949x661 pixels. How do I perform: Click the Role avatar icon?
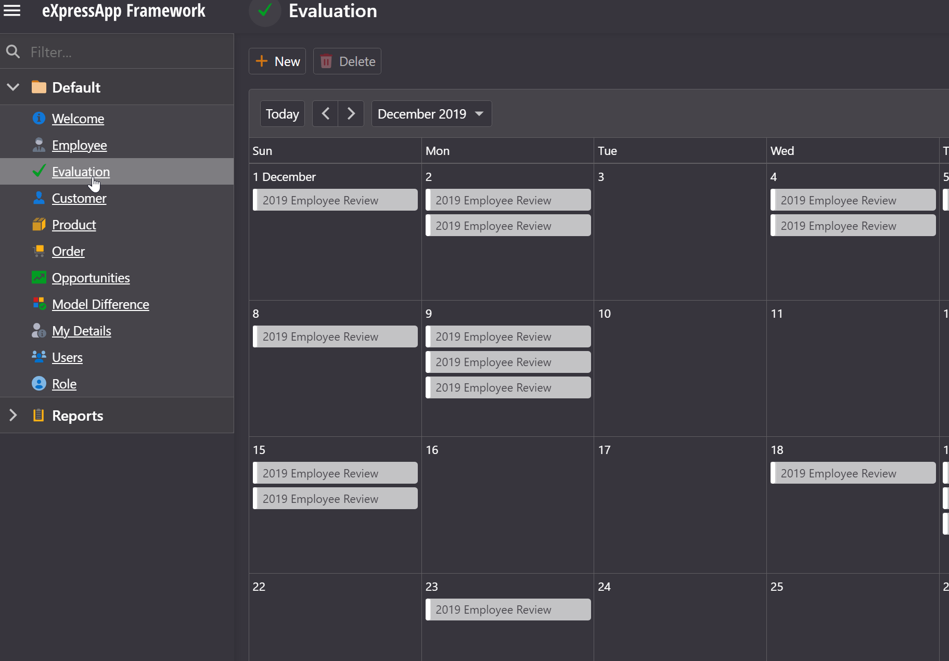[39, 383]
